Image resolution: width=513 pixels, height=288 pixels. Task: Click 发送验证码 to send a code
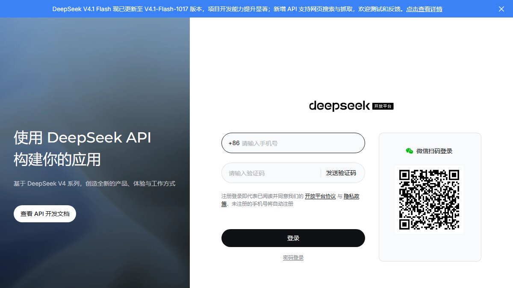[x=341, y=173]
